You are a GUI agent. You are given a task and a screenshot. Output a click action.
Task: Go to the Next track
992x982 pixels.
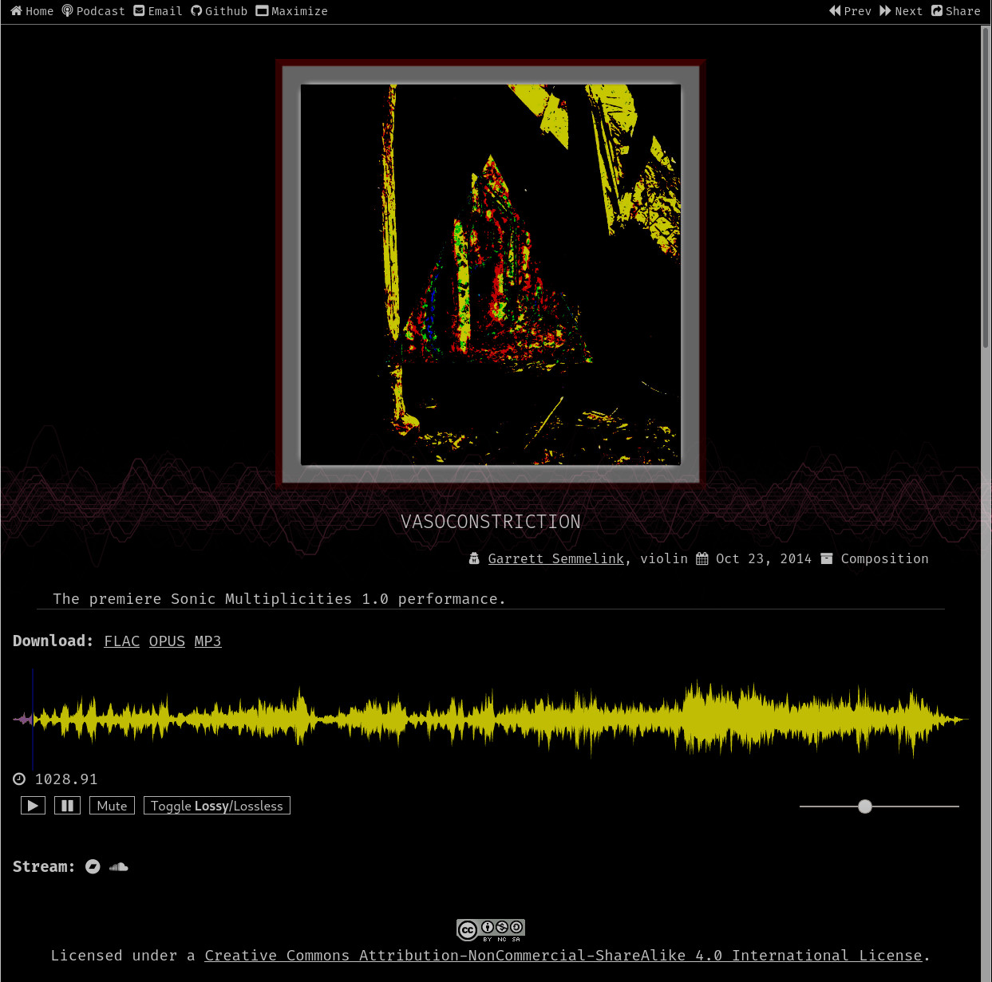pos(901,11)
